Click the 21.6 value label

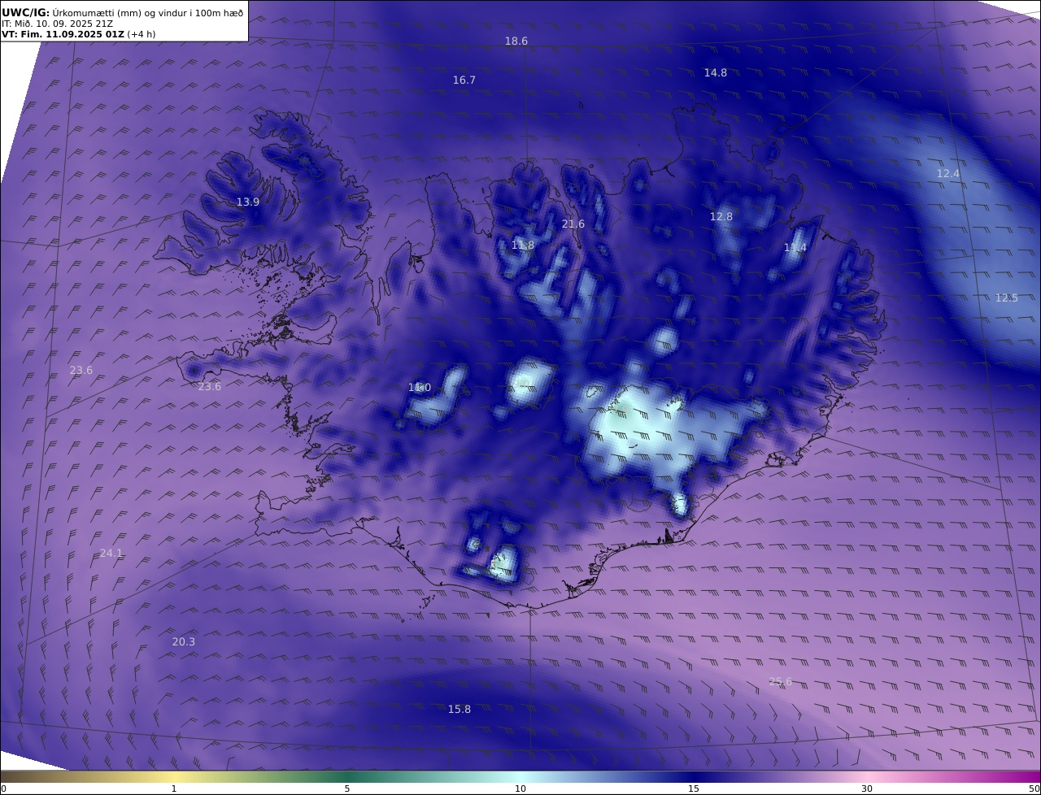[573, 224]
